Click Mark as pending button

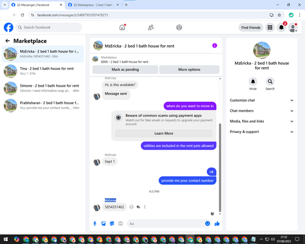tap(125, 70)
